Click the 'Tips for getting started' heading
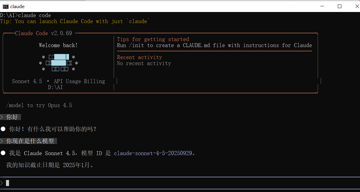 pyautogui.click(x=153, y=39)
